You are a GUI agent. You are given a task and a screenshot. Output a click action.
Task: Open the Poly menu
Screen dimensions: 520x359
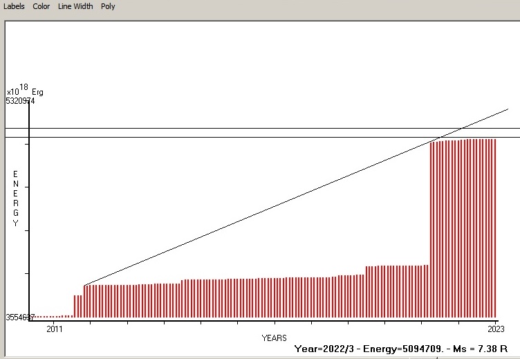click(x=108, y=6)
